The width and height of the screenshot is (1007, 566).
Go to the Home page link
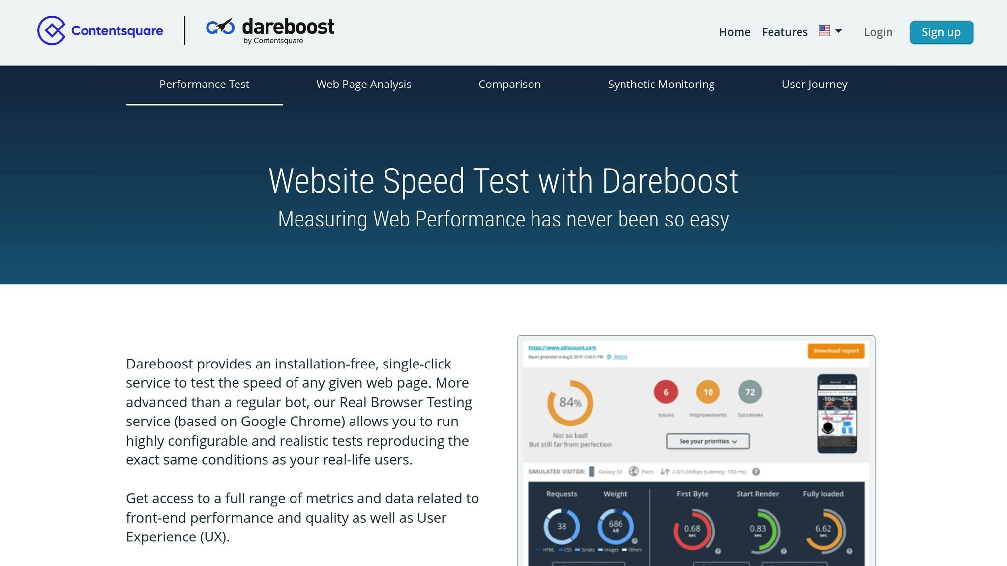coord(735,32)
